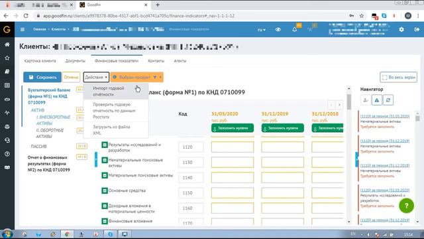Viewport: 424px width, 239px height.
Task: Click the Сохранить button
Action: point(42,77)
